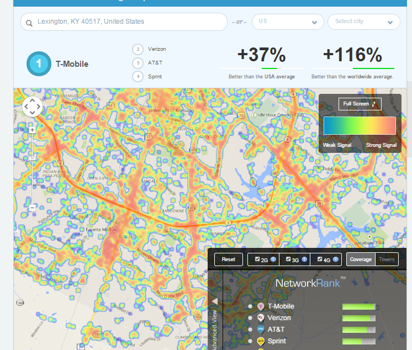Viewport: 412px width, 350px height.
Task: Show info for 2G network
Action: (x=273, y=259)
